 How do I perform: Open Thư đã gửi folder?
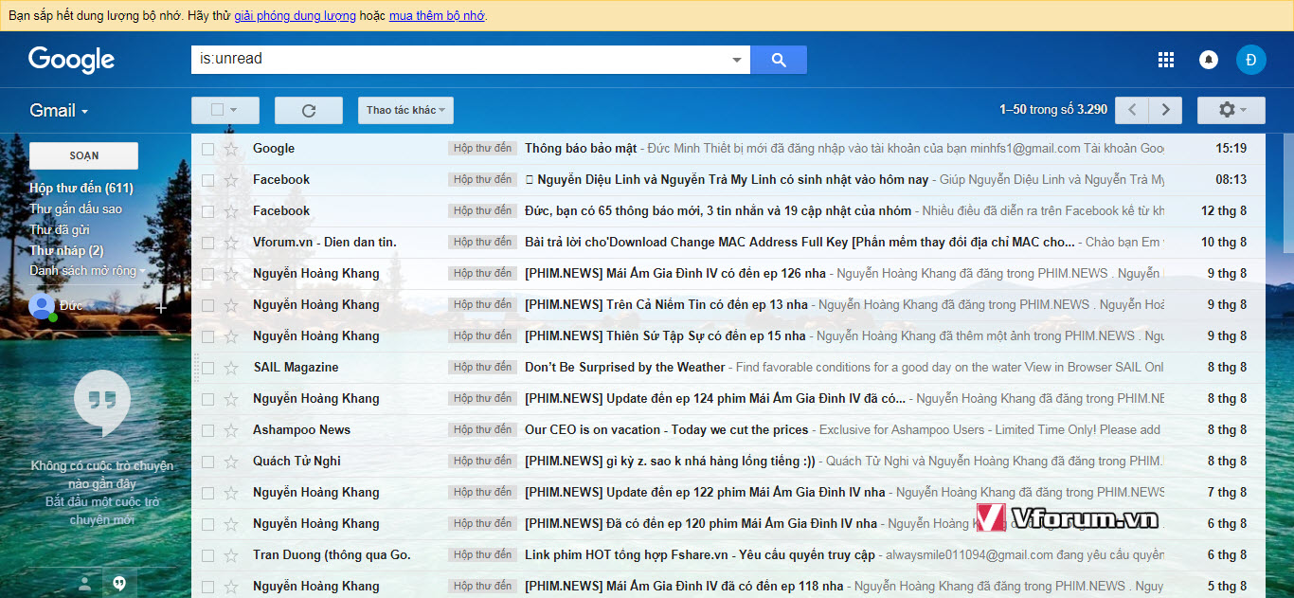coord(60,230)
